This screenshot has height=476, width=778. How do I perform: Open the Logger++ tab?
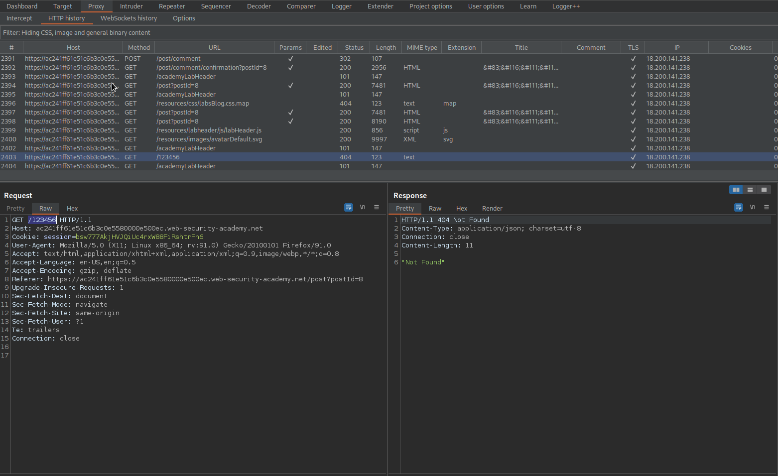[566, 6]
